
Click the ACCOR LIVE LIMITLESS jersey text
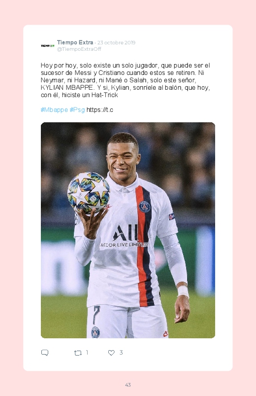pos(124,245)
